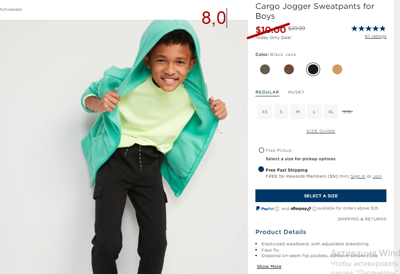
Task: Open the 67 ratings link
Action: point(376,36)
